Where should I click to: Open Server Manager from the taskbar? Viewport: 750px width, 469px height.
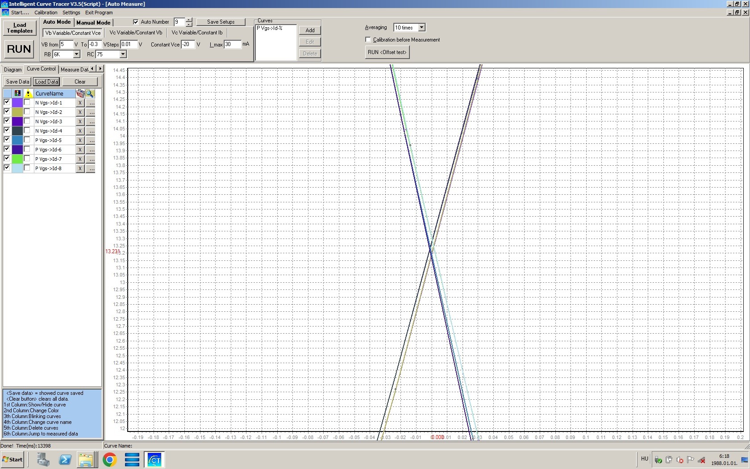click(x=43, y=459)
